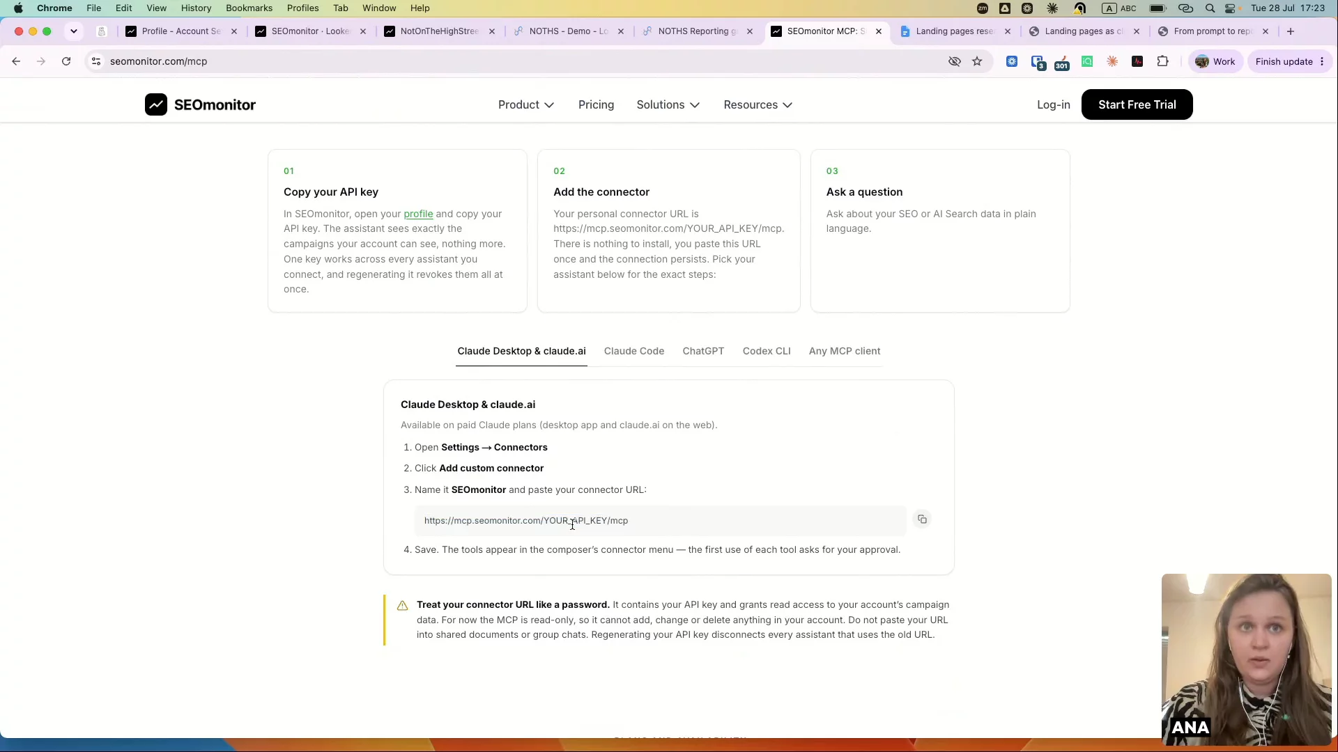Follow the green profile link
This screenshot has width=1338, height=752.
pos(418,214)
